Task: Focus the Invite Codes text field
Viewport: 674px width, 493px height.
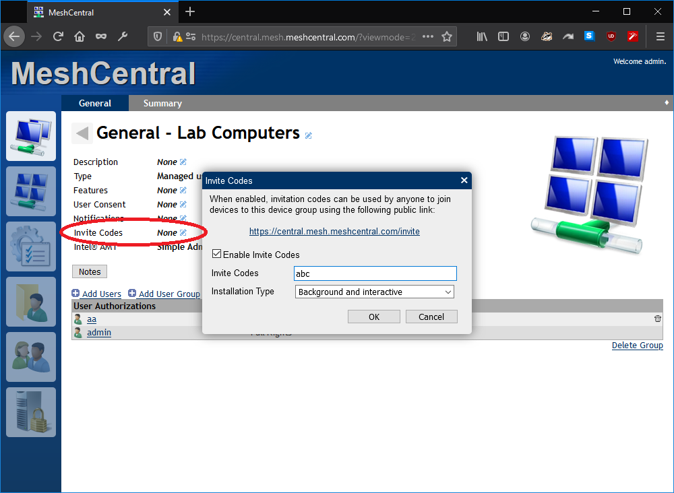Action: tap(375, 273)
